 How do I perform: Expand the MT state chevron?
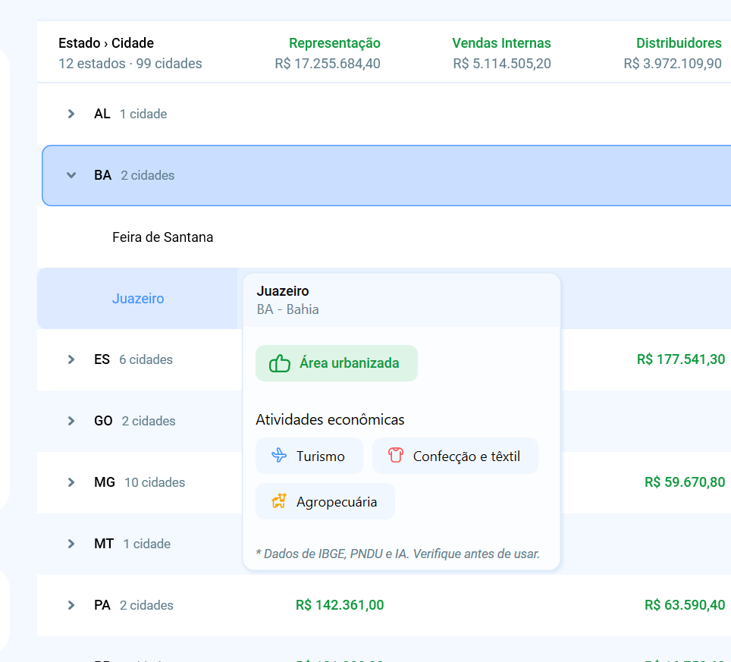click(x=71, y=544)
